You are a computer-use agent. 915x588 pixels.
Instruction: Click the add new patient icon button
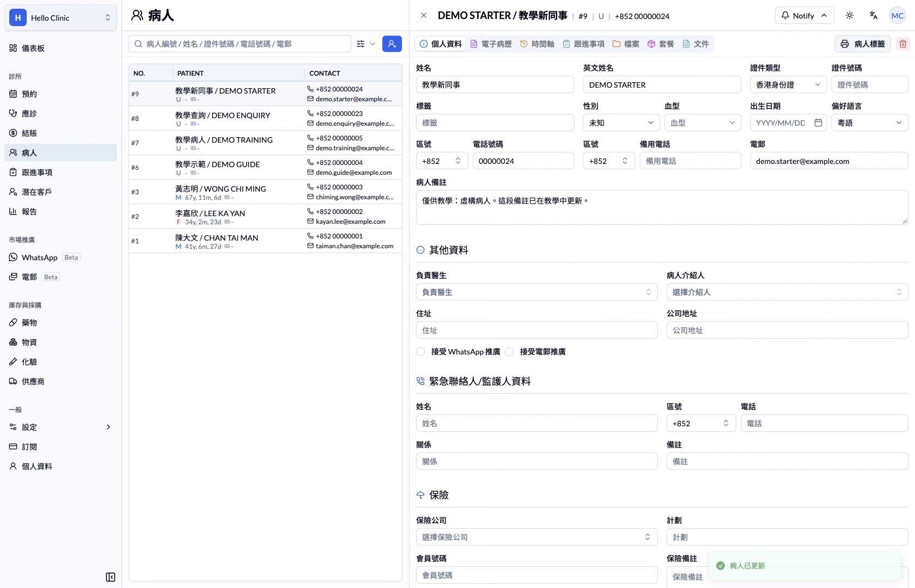pos(392,44)
